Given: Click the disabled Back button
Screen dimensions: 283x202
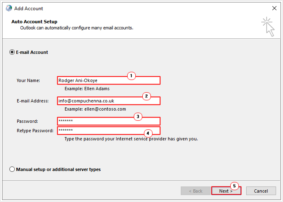Looking at the screenshot, I should coord(195,191).
